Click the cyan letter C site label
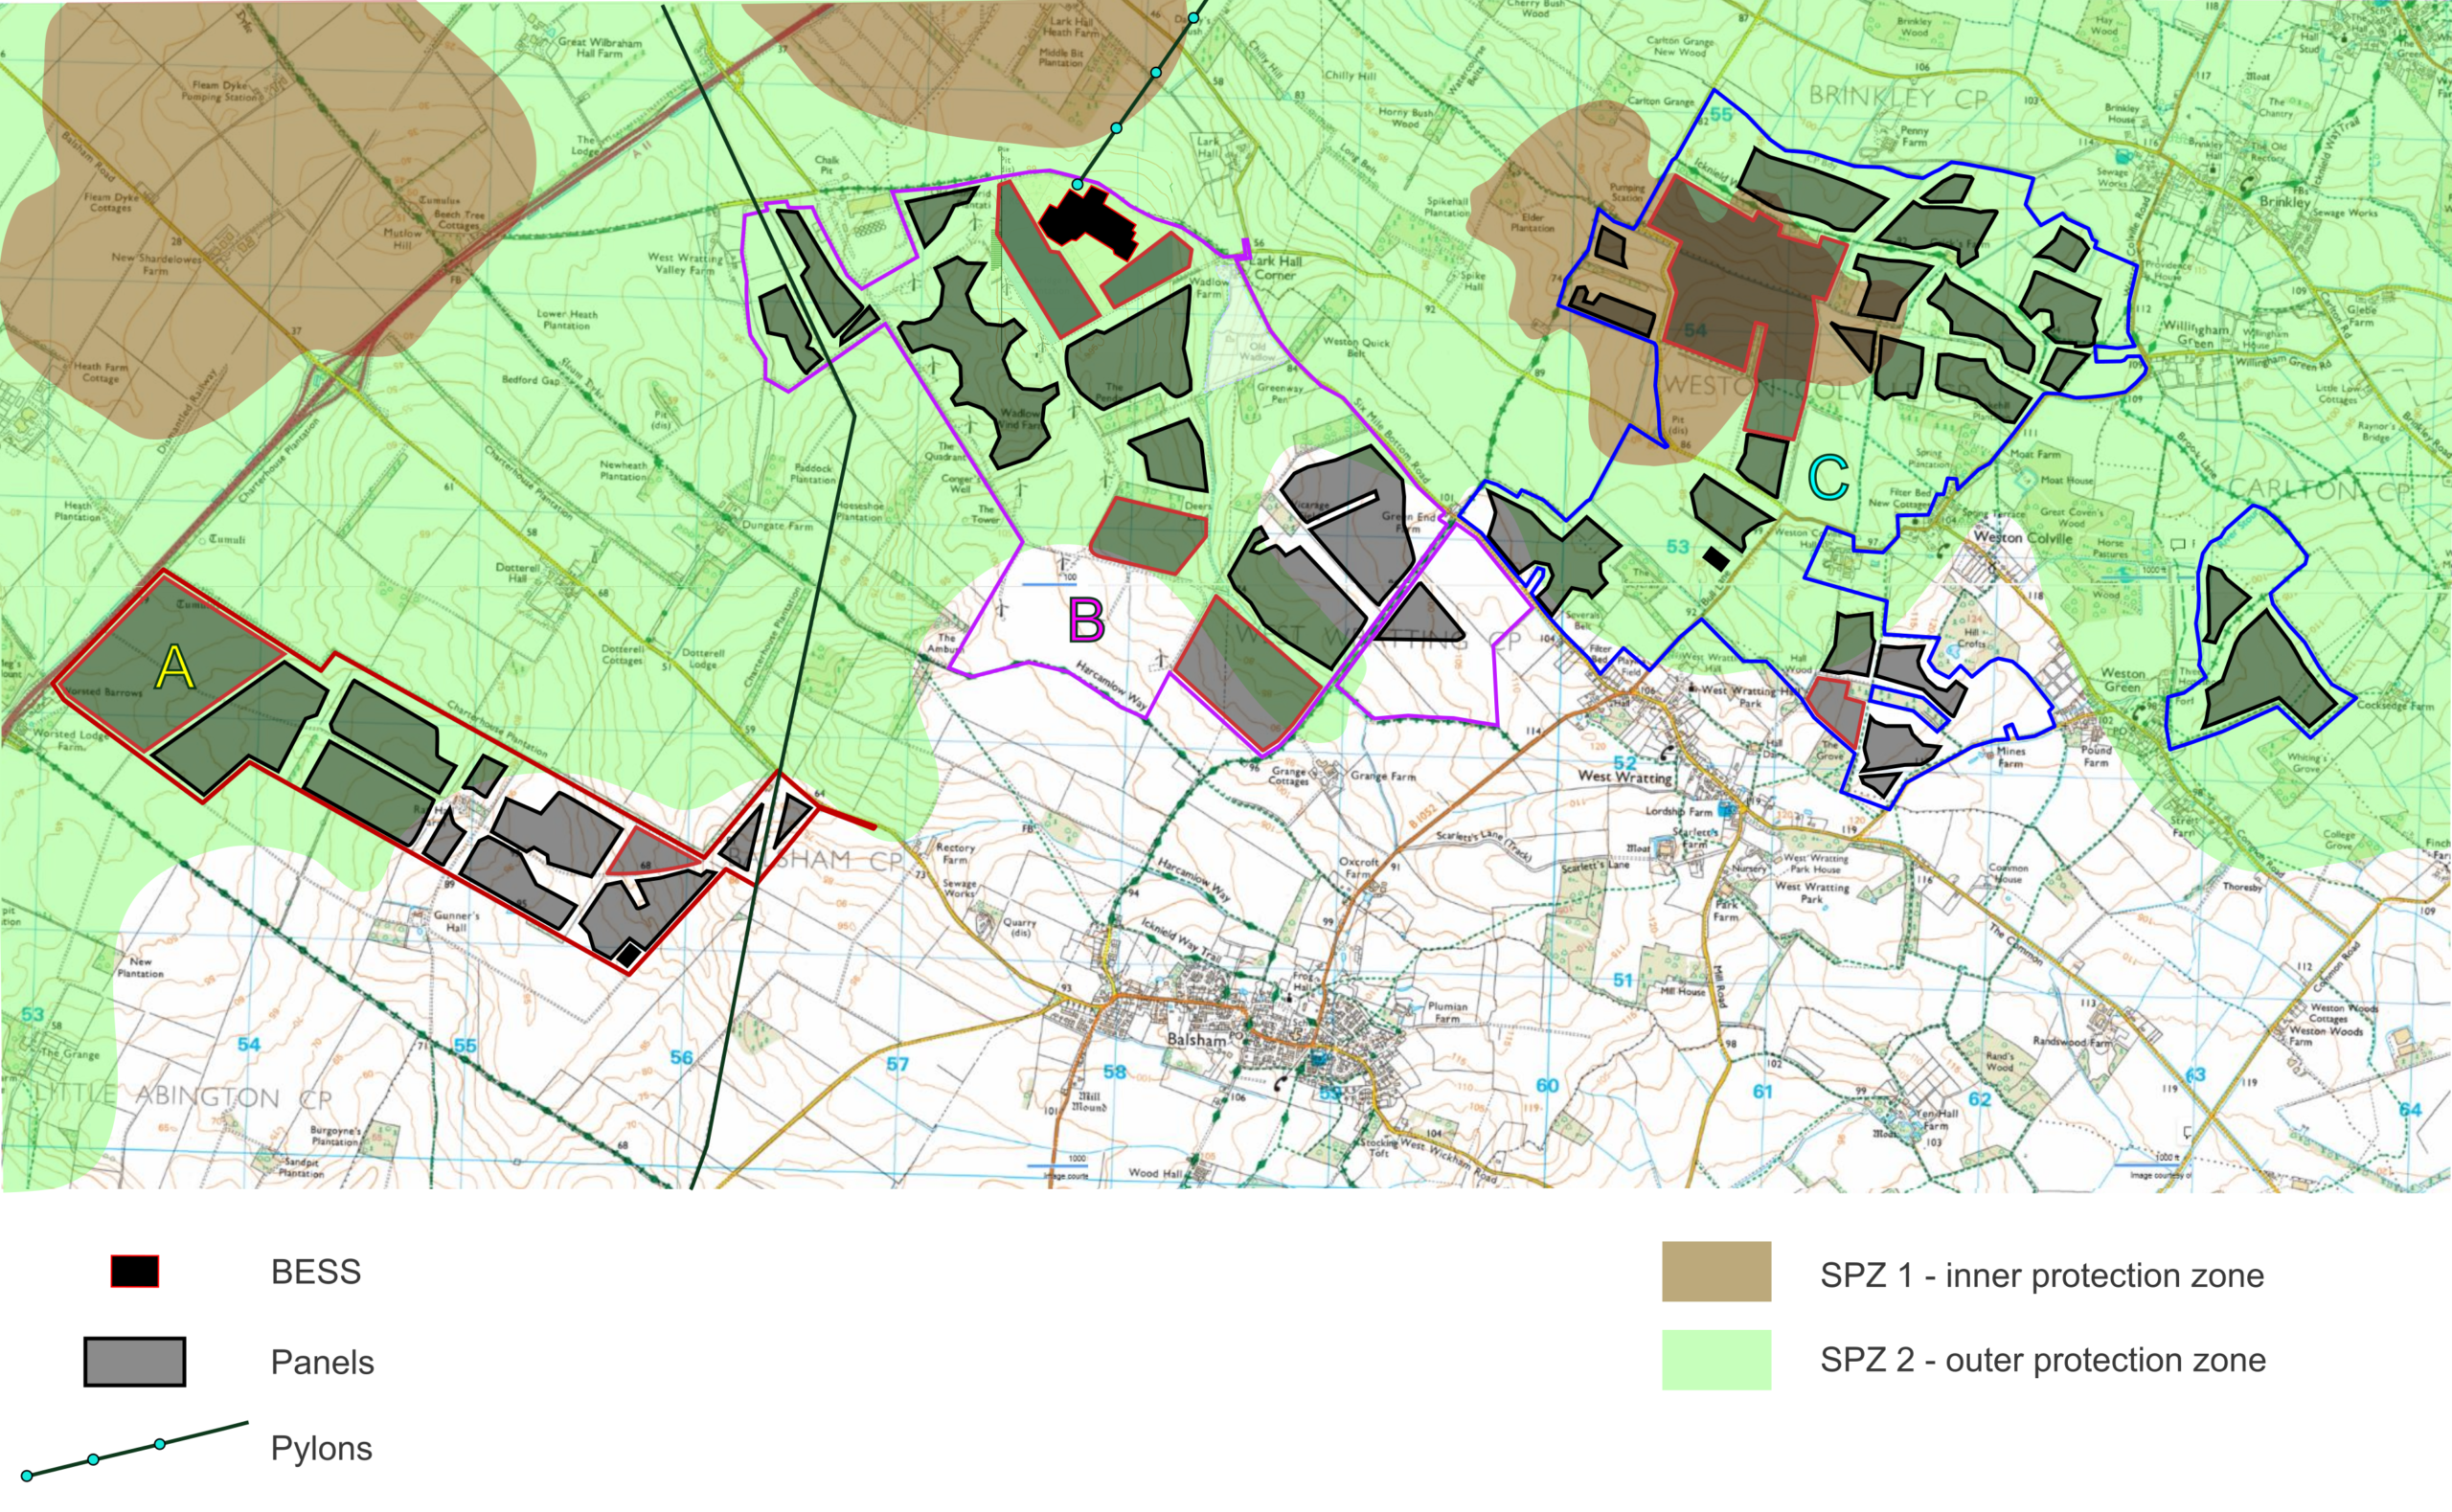 point(1828,478)
